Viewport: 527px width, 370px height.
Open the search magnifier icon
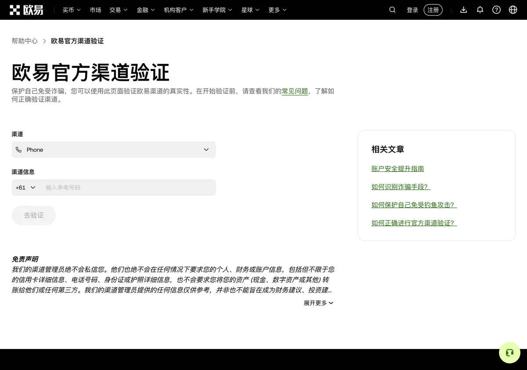tap(393, 10)
